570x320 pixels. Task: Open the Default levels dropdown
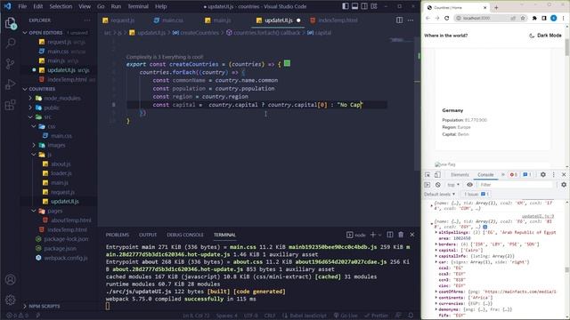click(439, 194)
